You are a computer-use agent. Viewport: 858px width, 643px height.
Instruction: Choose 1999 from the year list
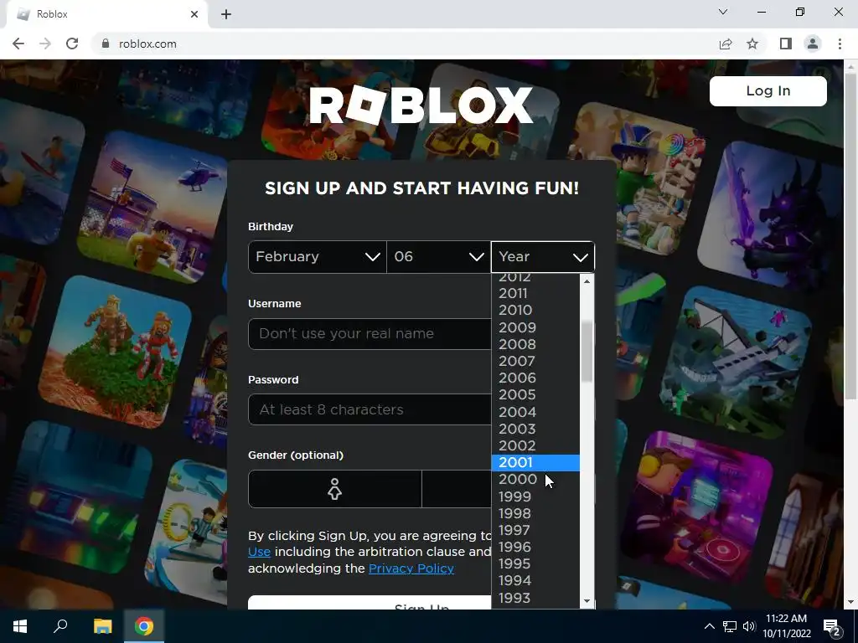tap(535, 496)
